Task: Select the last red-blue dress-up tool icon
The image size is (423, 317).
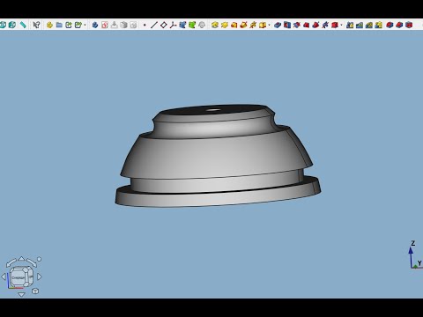Action: point(409,25)
